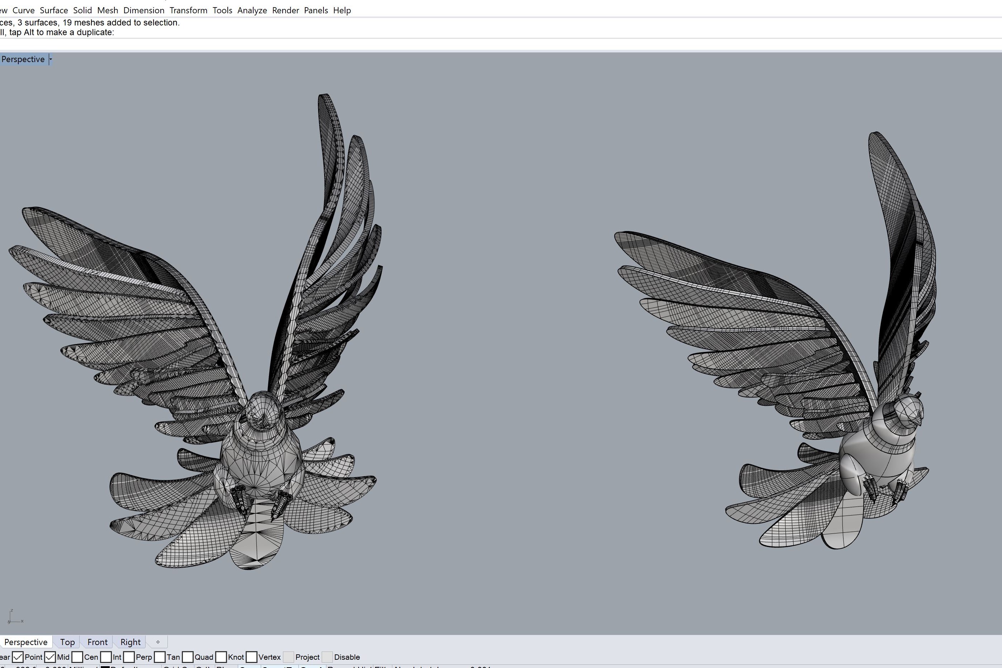Open the Mesh menu

pyautogui.click(x=107, y=10)
